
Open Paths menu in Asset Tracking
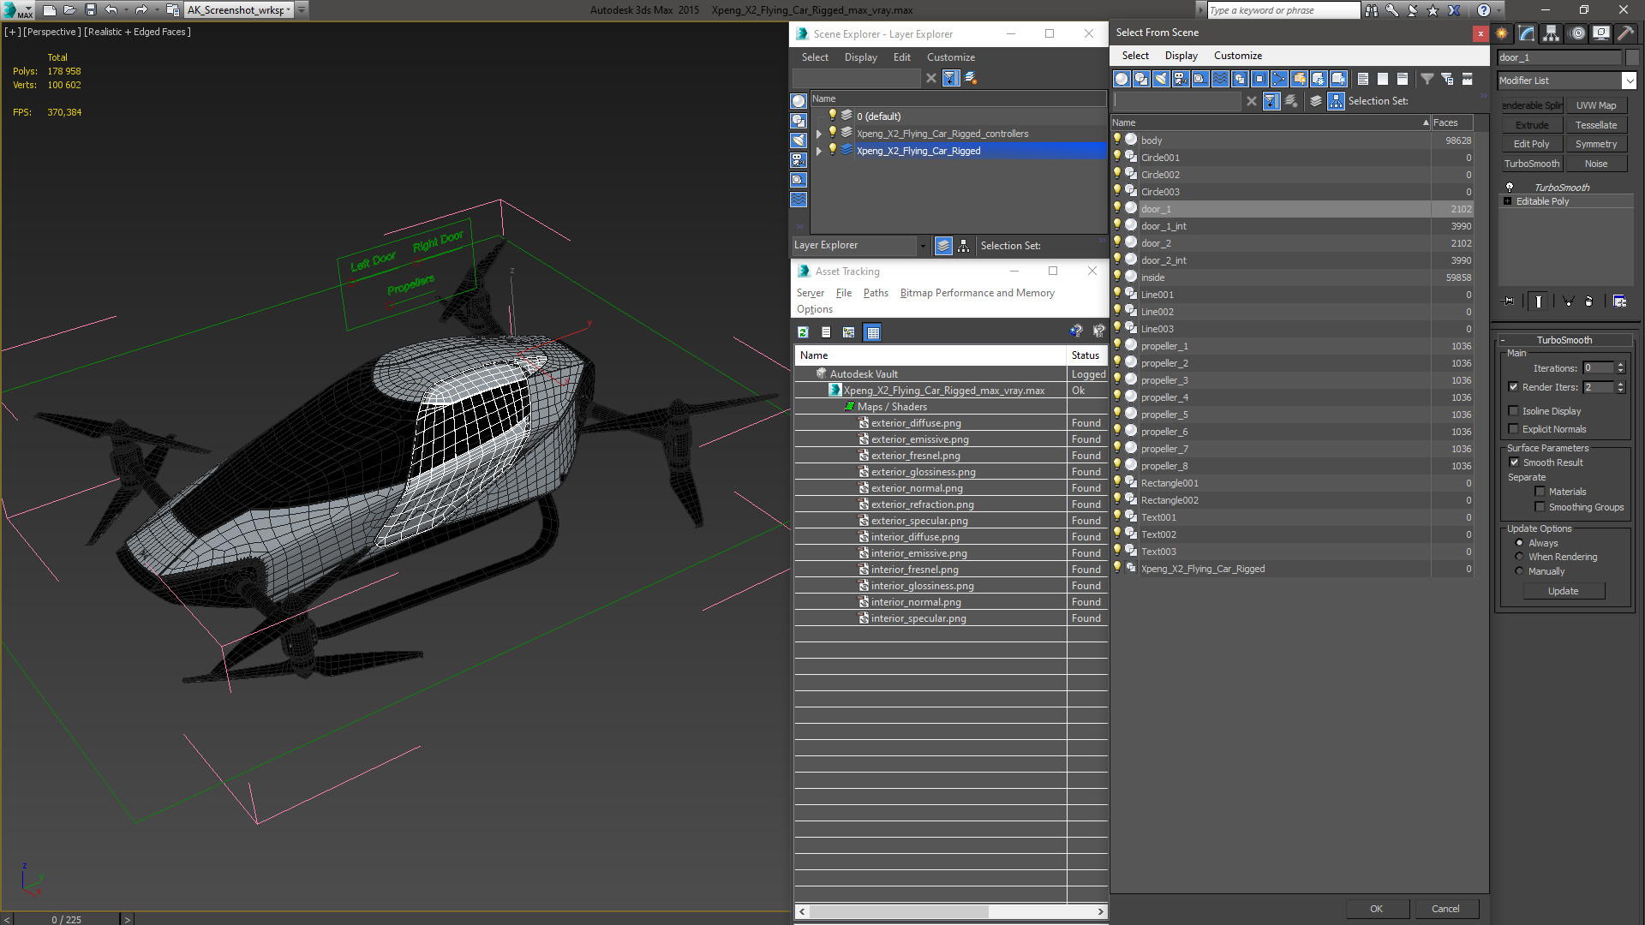(876, 293)
